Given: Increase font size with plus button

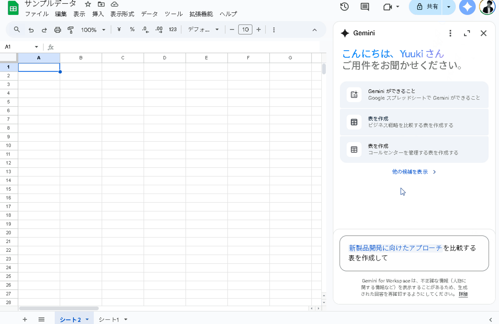Looking at the screenshot, I should pos(259,29).
